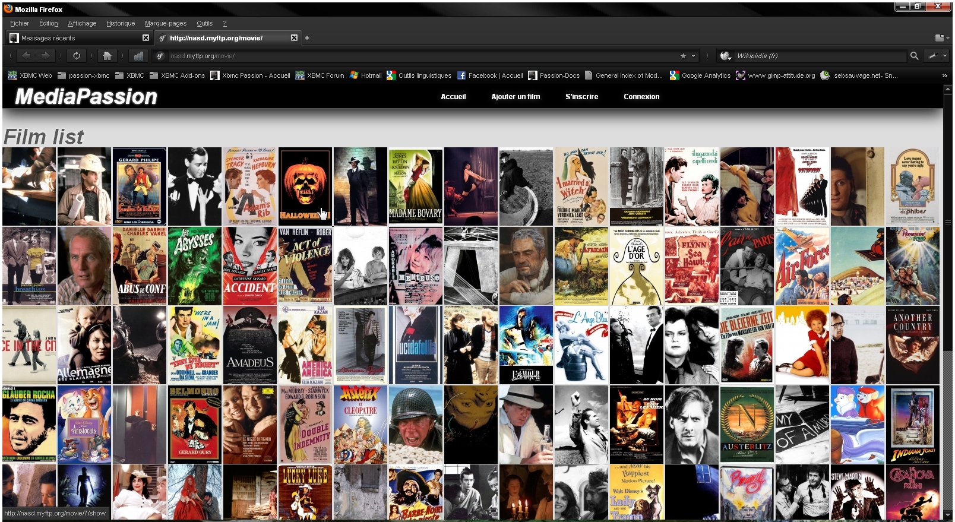Image resolution: width=955 pixels, height=522 pixels.
Task: Reload the page with the refresh icon
Action: [x=77, y=56]
